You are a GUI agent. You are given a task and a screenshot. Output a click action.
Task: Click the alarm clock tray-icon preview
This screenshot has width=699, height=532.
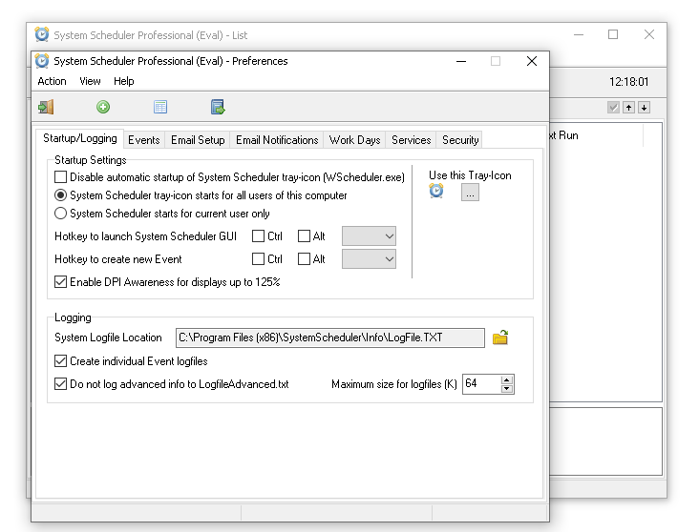point(436,191)
